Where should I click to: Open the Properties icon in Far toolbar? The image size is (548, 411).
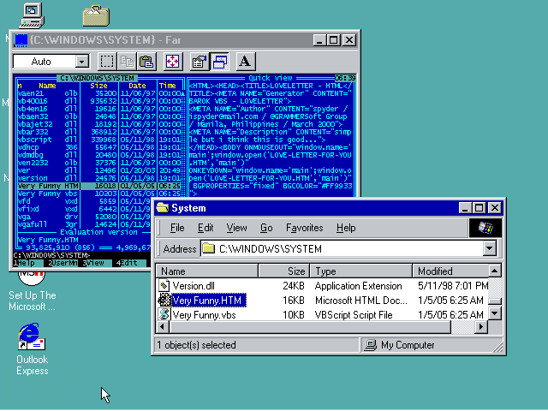[x=200, y=62]
